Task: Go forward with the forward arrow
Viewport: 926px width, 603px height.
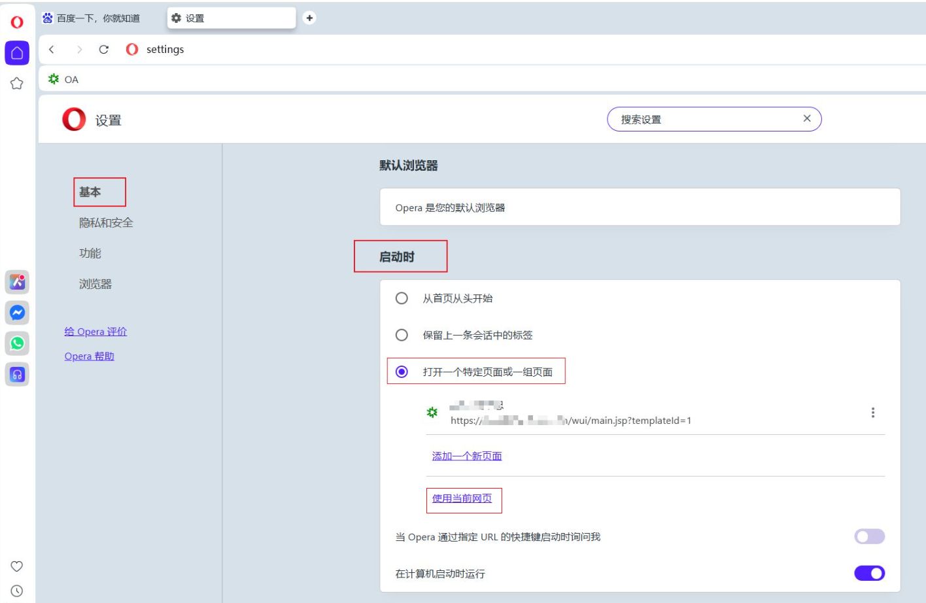Action: tap(79, 49)
